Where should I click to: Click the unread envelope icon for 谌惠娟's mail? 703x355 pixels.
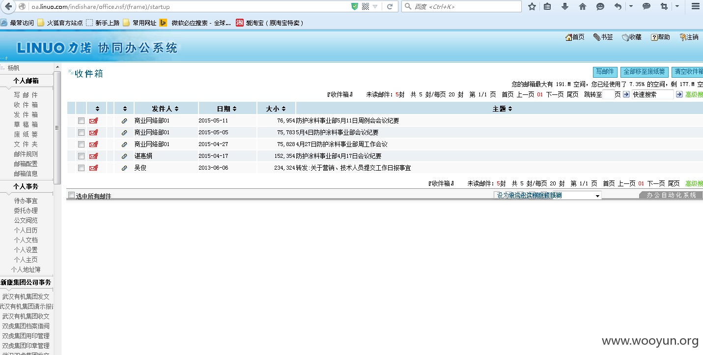93,156
